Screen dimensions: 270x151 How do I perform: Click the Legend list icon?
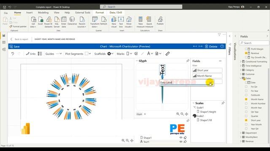40,54
